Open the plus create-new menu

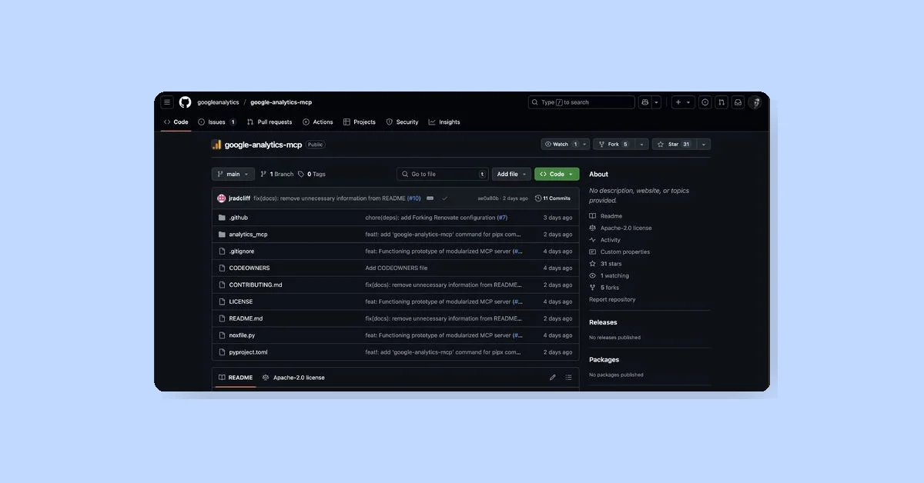click(682, 102)
